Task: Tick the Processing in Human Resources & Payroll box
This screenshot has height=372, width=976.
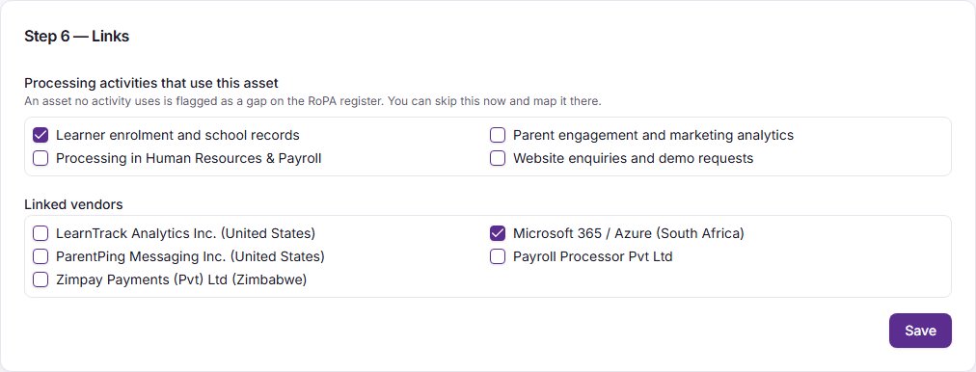Action: [x=41, y=158]
